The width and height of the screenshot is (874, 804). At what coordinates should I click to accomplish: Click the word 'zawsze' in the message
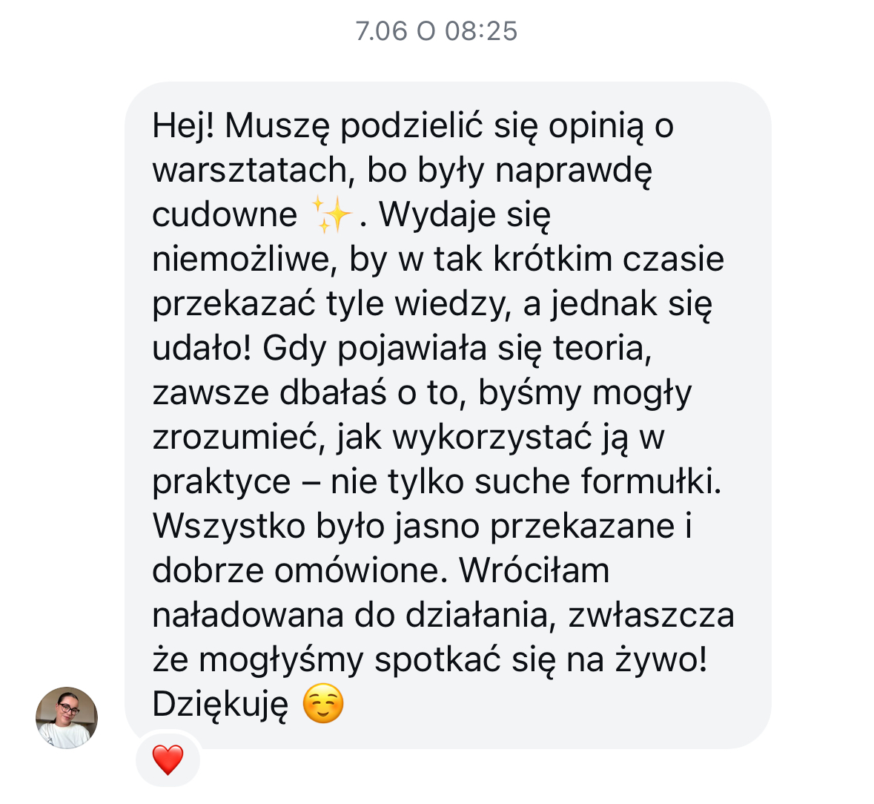click(211, 392)
